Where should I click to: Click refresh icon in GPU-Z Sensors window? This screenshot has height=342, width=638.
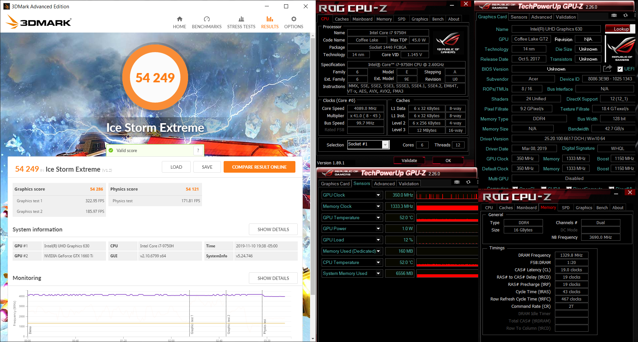coord(468,182)
